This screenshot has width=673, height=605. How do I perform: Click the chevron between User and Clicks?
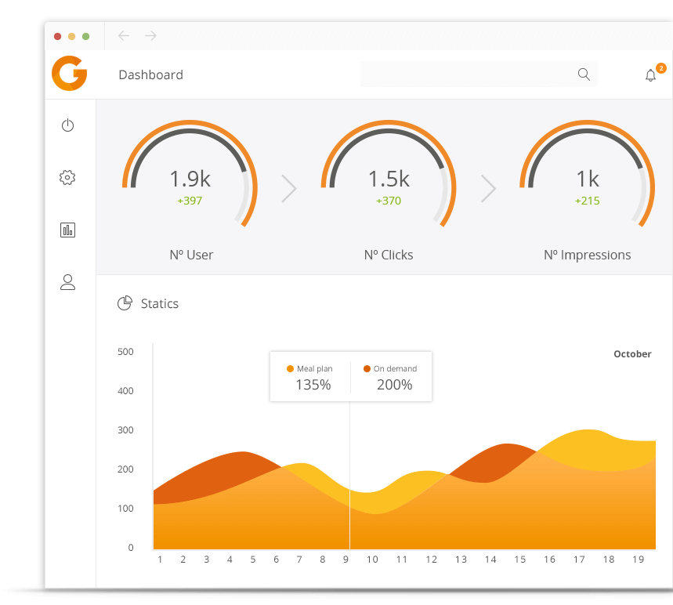click(289, 188)
